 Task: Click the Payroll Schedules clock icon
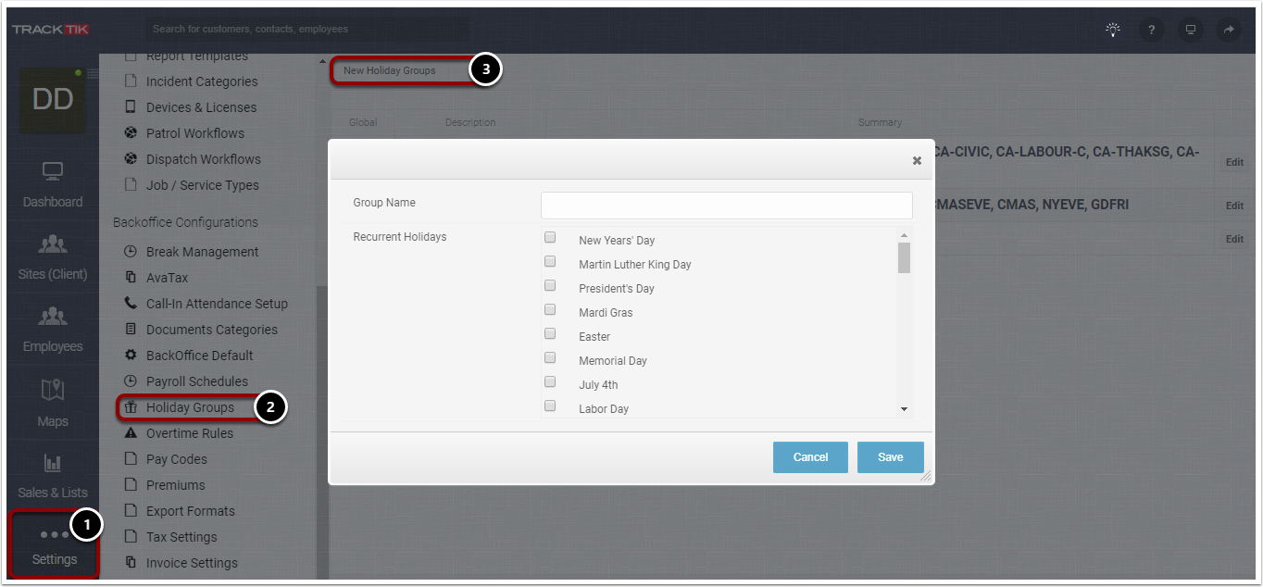tap(131, 381)
